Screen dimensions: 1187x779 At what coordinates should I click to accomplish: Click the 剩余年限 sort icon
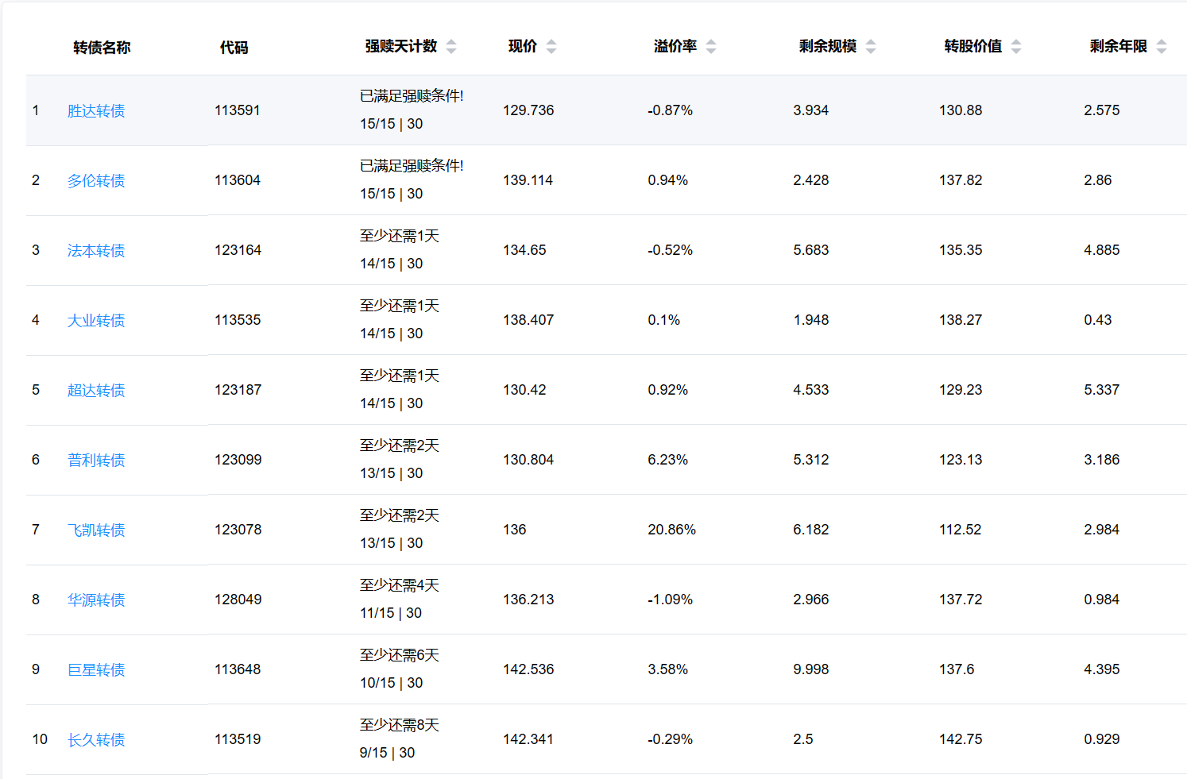1162,47
